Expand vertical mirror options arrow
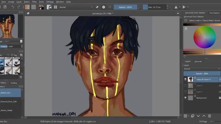This screenshot has width=221, height=124. click(x=188, y=7)
